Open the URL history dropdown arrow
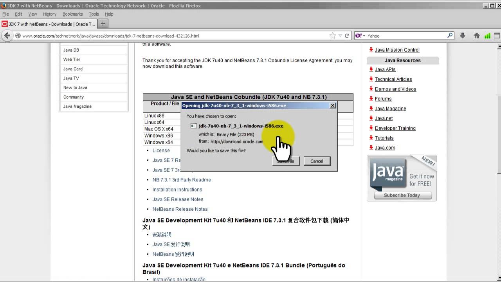 tap(340, 36)
